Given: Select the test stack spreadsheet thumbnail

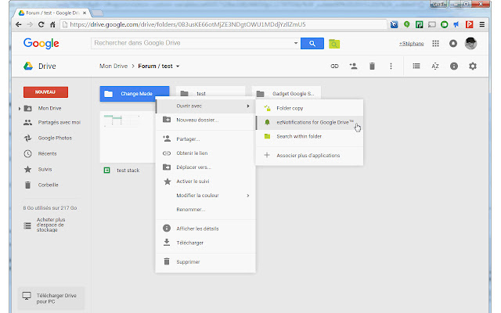Looking at the screenshot, I should pyautogui.click(x=128, y=137).
